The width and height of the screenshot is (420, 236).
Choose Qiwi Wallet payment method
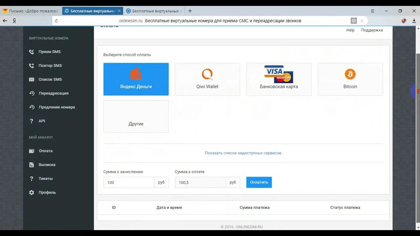[x=207, y=79]
